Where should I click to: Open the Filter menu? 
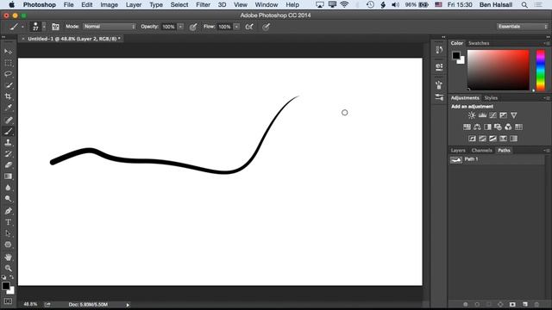203,5
